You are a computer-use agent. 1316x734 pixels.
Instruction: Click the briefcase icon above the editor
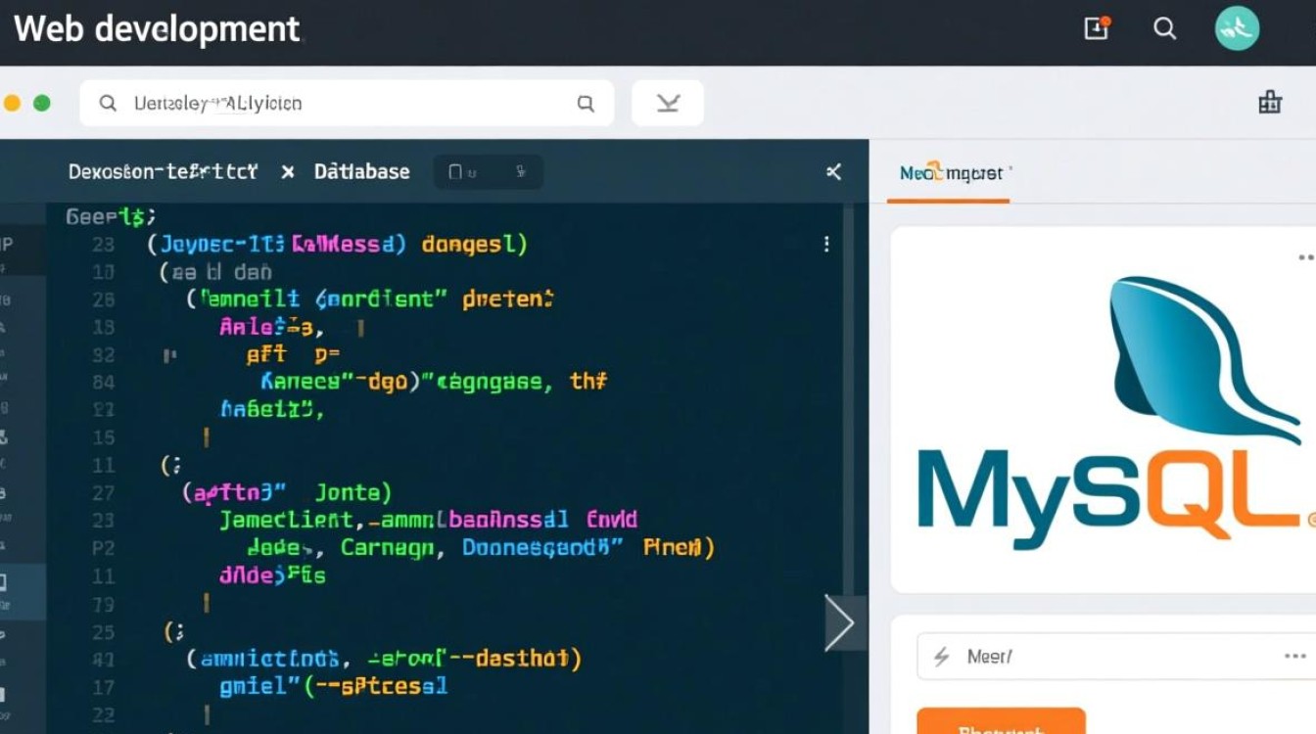[x=1270, y=102]
